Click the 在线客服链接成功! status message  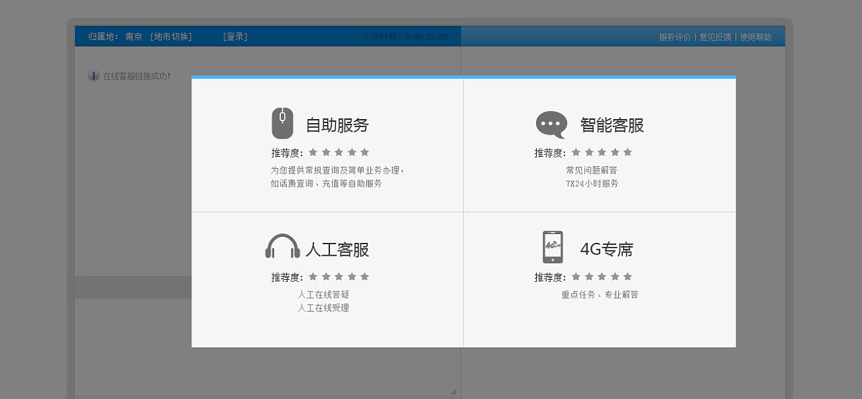tap(137, 77)
